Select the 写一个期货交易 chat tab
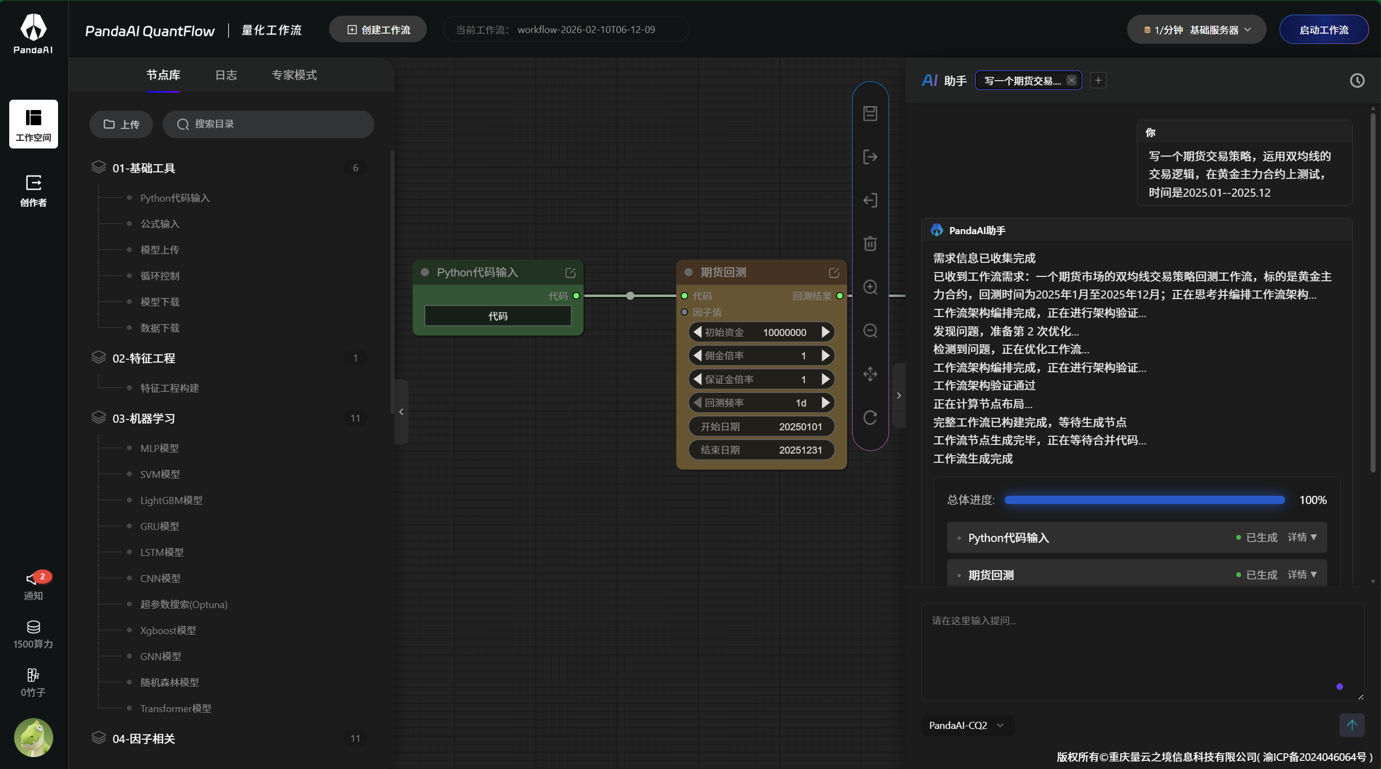Image resolution: width=1381 pixels, height=769 pixels. 1022,81
